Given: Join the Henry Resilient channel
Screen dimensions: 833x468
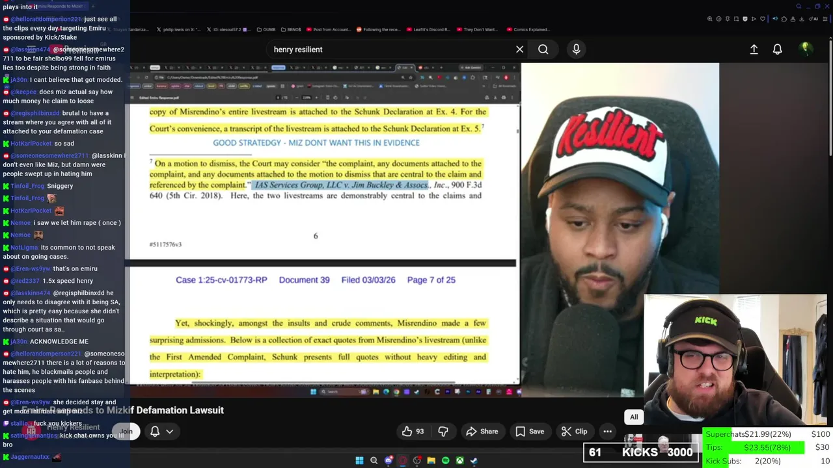Looking at the screenshot, I should pyautogui.click(x=126, y=431).
